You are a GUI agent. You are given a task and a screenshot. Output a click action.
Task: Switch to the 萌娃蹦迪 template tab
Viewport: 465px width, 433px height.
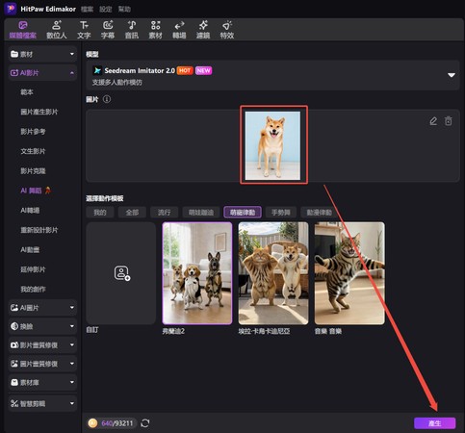(x=201, y=213)
